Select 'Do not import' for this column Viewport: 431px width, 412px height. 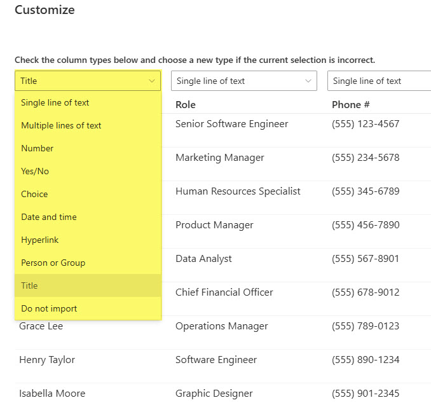[x=49, y=308]
